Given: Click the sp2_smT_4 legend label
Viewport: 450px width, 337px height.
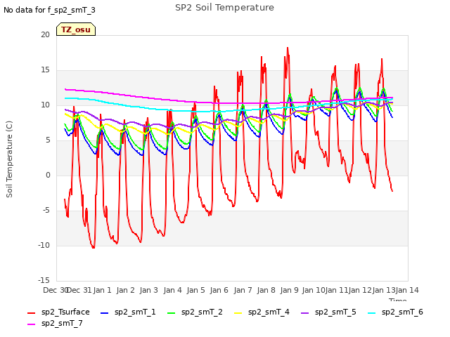Looking at the screenshot, I should pyautogui.click(x=269, y=312).
